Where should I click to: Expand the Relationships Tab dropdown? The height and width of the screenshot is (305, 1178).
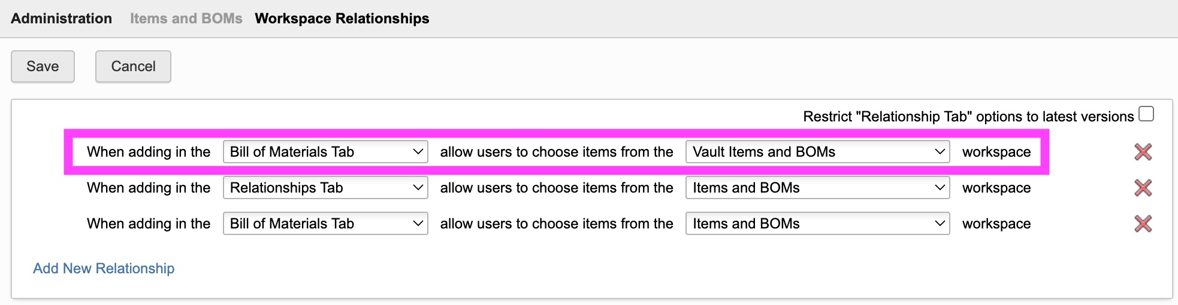(x=325, y=188)
